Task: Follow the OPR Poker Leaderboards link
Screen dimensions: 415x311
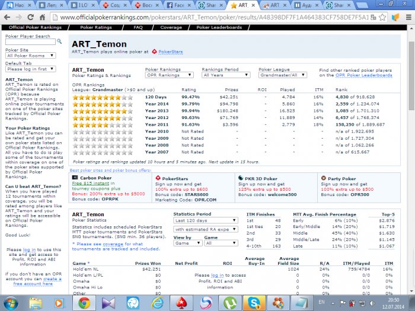Action: coord(363,75)
